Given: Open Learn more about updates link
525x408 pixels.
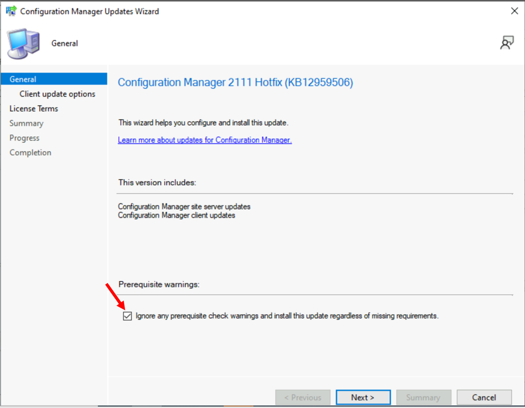Looking at the screenshot, I should click(205, 140).
